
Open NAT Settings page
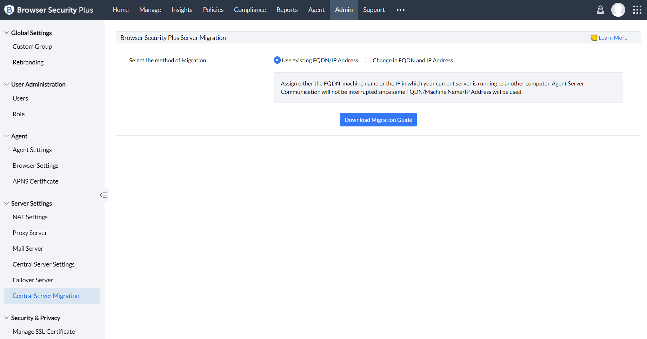point(30,217)
